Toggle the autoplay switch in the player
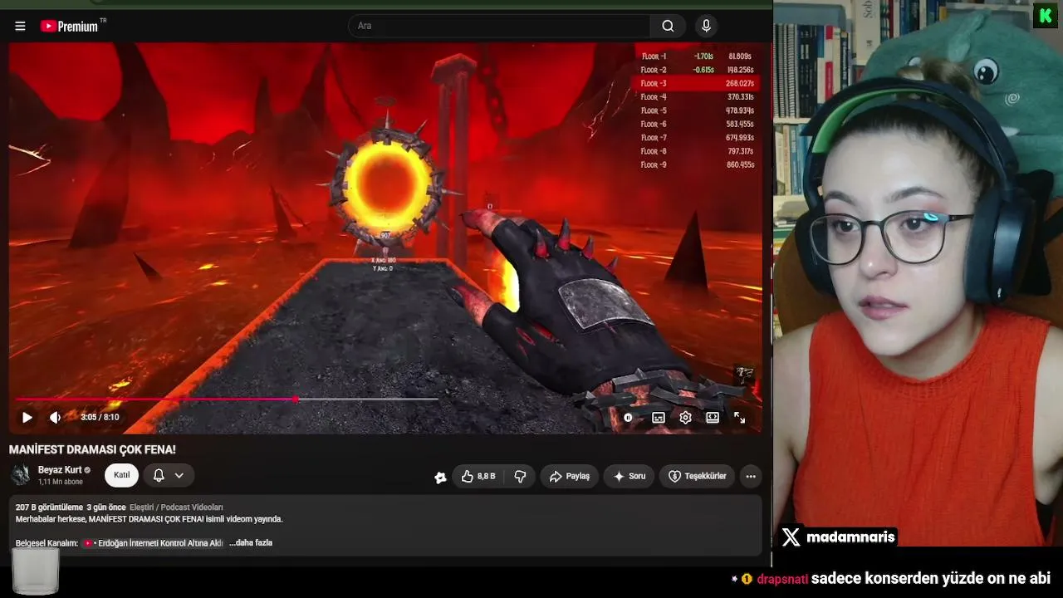The image size is (1063, 598). pos(628,418)
